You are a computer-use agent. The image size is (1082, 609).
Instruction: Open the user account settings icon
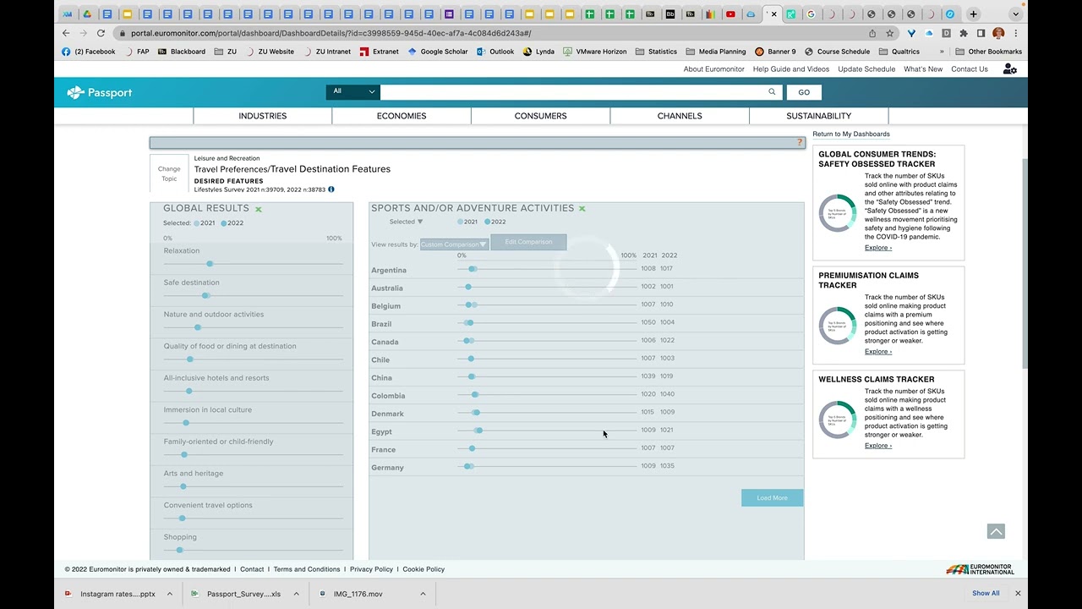tap(1009, 69)
